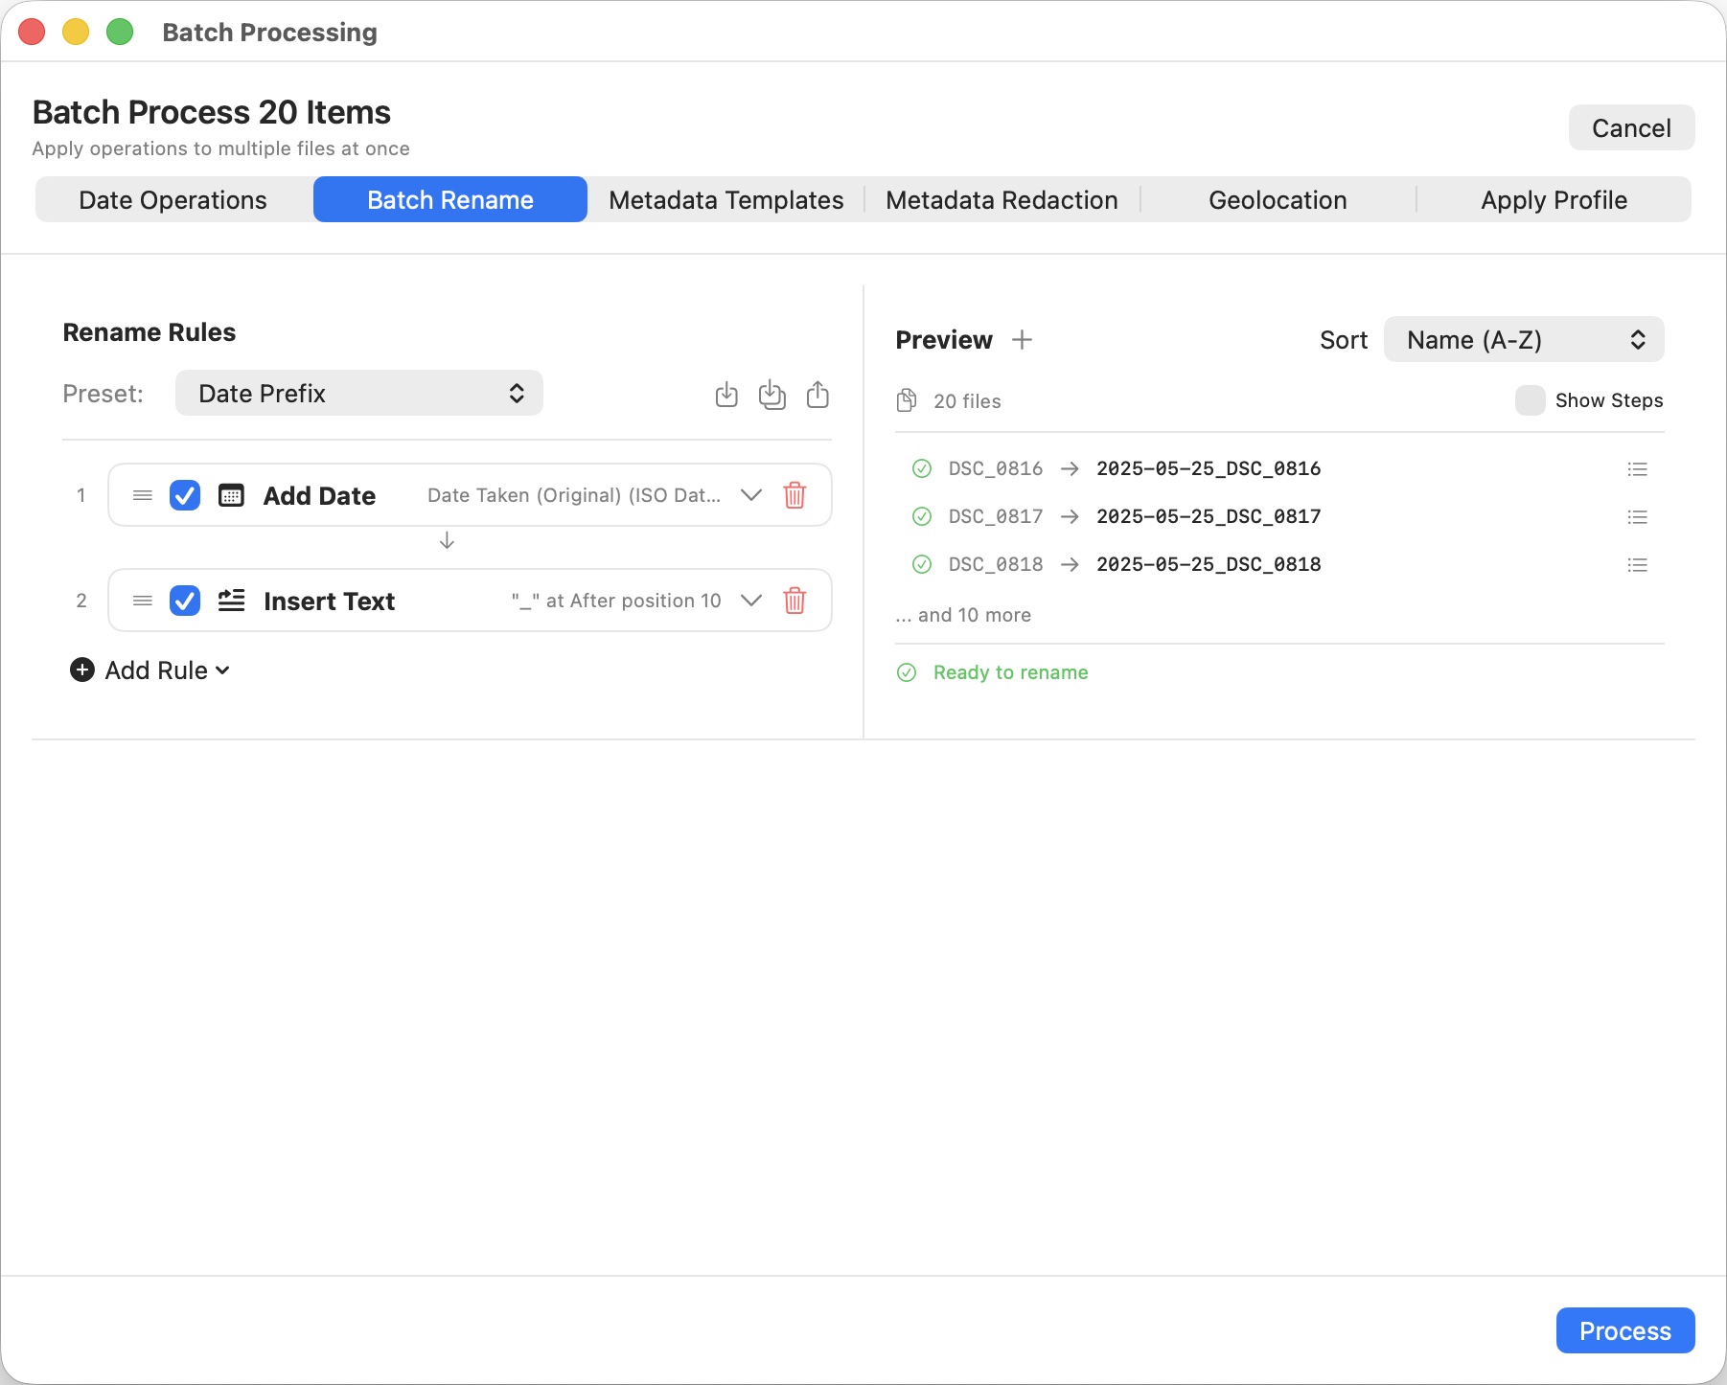Click the plus icon next to Preview
The height and width of the screenshot is (1385, 1727).
1024,339
